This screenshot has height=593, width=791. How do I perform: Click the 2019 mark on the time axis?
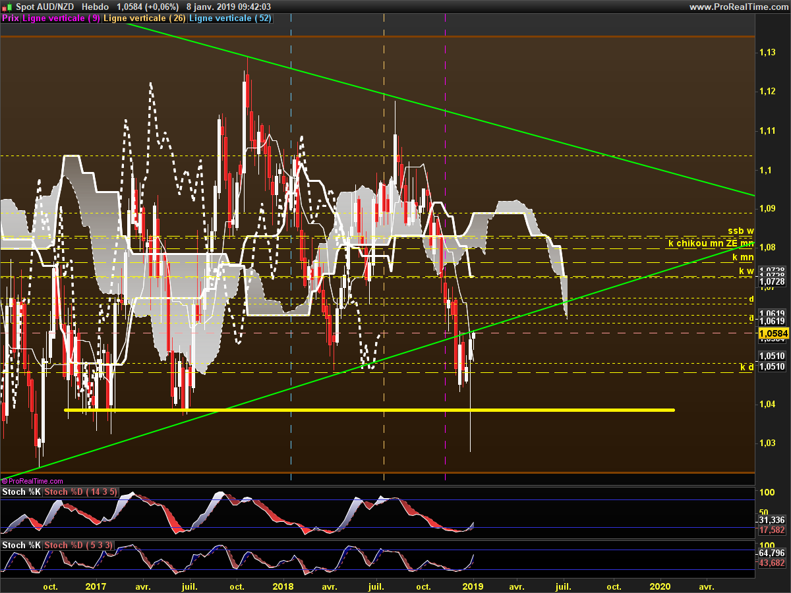473,585
